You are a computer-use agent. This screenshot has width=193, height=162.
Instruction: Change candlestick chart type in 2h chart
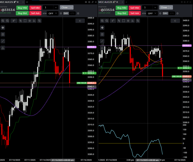pyautogui.click(x=20, y=21)
